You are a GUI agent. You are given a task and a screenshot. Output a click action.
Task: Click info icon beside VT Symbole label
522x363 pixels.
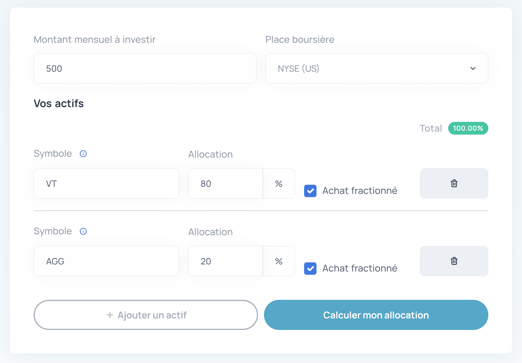pyautogui.click(x=83, y=154)
